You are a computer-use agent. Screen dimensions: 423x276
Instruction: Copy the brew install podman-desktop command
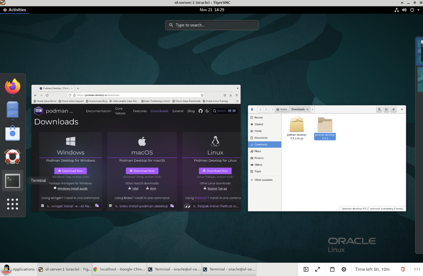pos(172,206)
